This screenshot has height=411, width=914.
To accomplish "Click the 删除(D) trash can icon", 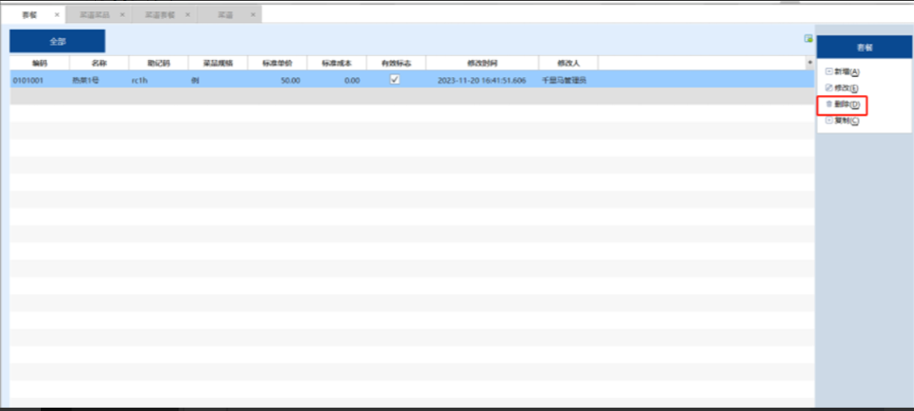I will click(x=828, y=104).
